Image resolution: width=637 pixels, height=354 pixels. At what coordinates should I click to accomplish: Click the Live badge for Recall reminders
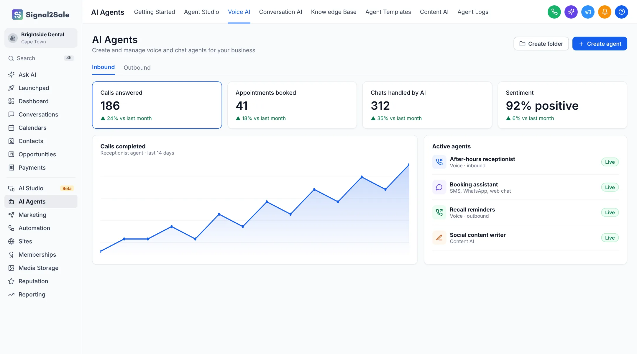point(610,212)
